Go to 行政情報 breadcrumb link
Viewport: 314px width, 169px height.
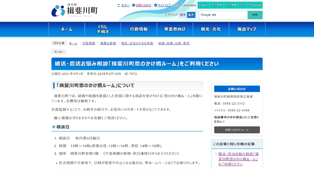(89, 43)
